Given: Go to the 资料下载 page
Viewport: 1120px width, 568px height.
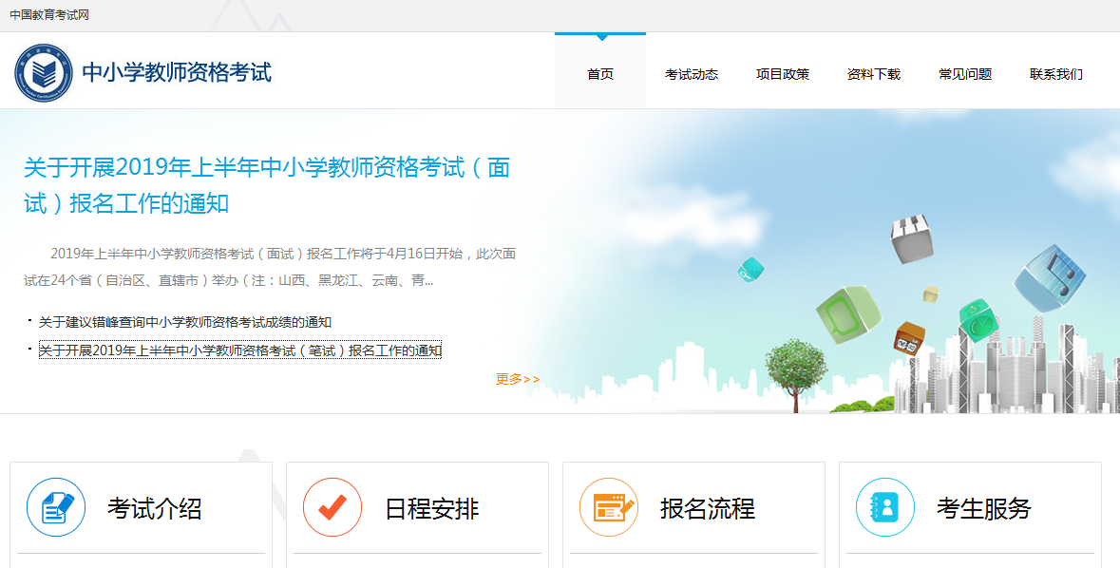Looking at the screenshot, I should 872,74.
